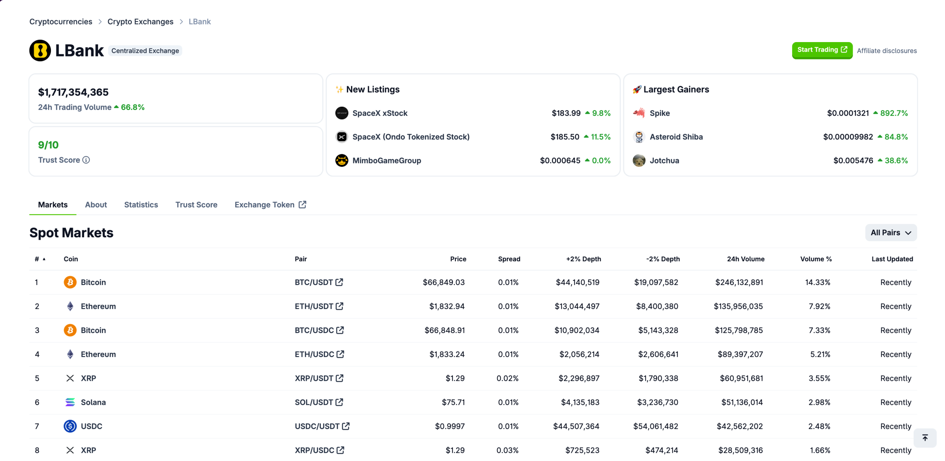Sort by the Price column header

point(458,259)
